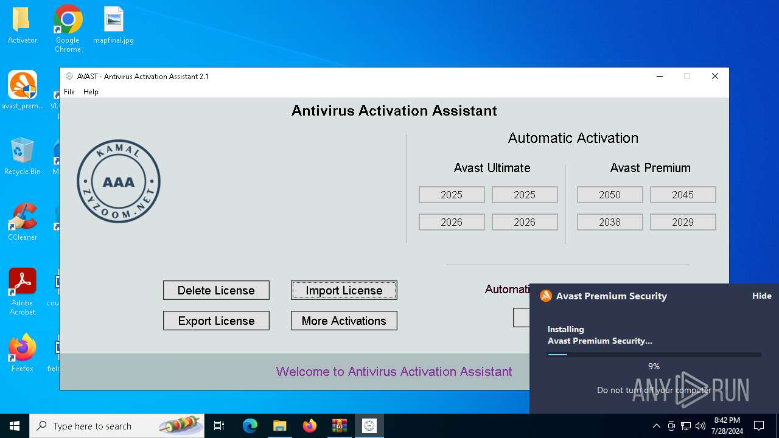
Task: Close the Activation Assistant window
Action: (x=715, y=76)
